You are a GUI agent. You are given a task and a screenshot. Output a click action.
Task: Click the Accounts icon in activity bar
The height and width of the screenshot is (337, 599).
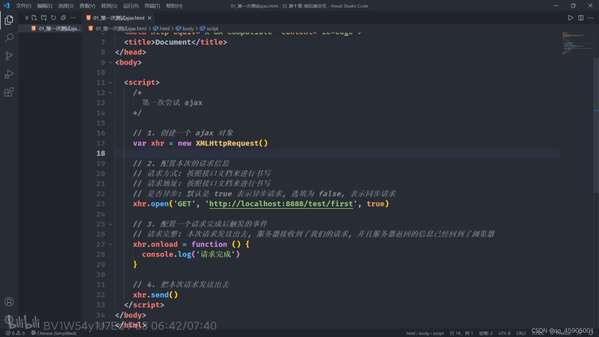(x=9, y=302)
